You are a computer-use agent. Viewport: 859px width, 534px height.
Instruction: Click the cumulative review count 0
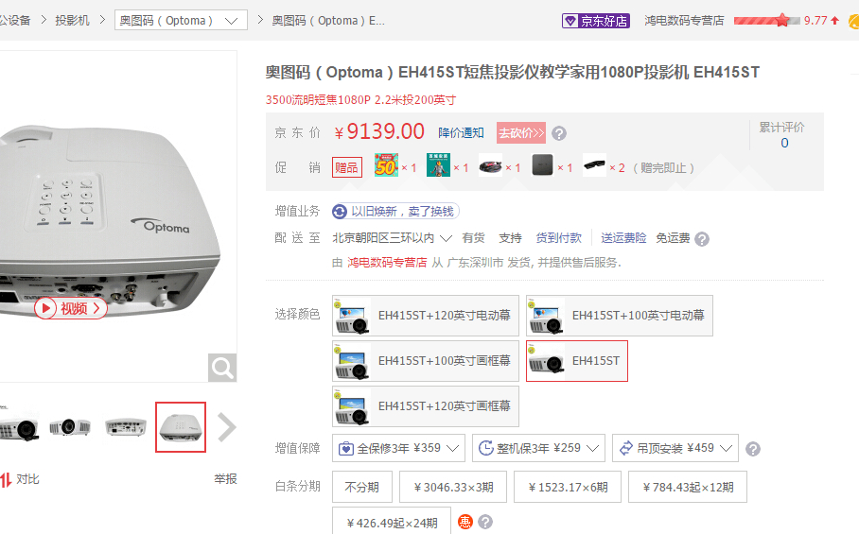[784, 143]
